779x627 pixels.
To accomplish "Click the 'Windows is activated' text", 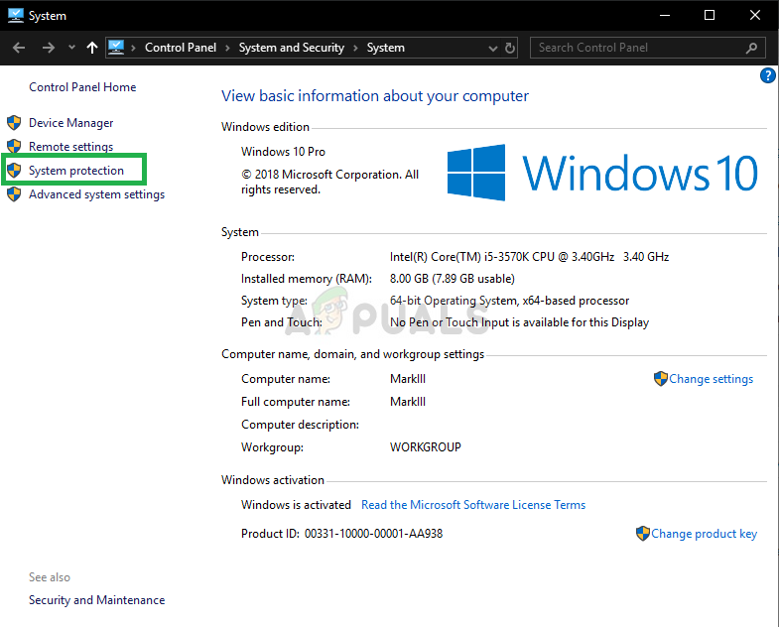I will point(296,505).
